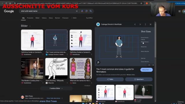Screen dimensions: 185x104
Task: Translate page via Diese Seite übersetzen
Action: (x=53, y=98)
